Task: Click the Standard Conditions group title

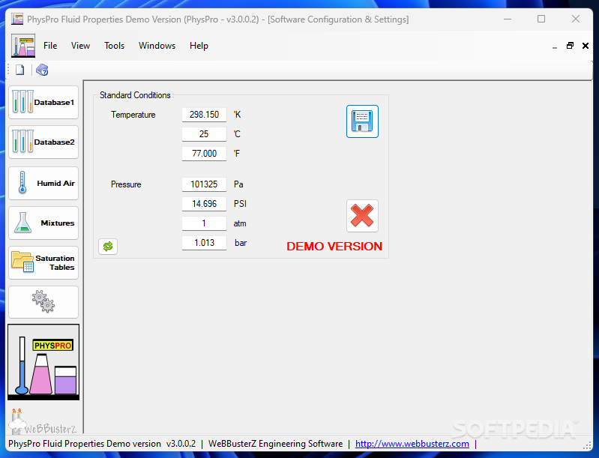Action: 135,95
